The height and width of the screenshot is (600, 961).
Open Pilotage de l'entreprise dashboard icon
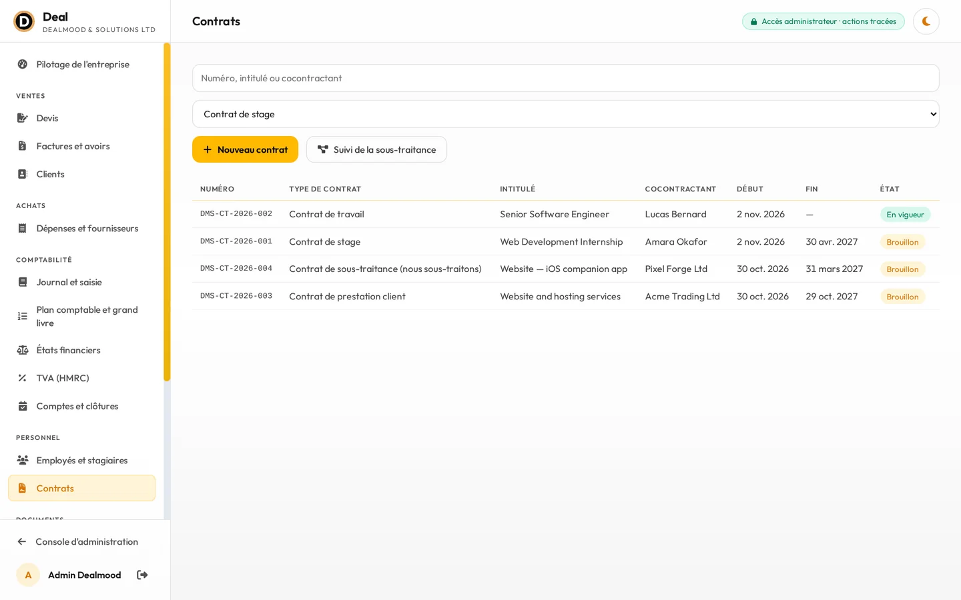coord(23,65)
